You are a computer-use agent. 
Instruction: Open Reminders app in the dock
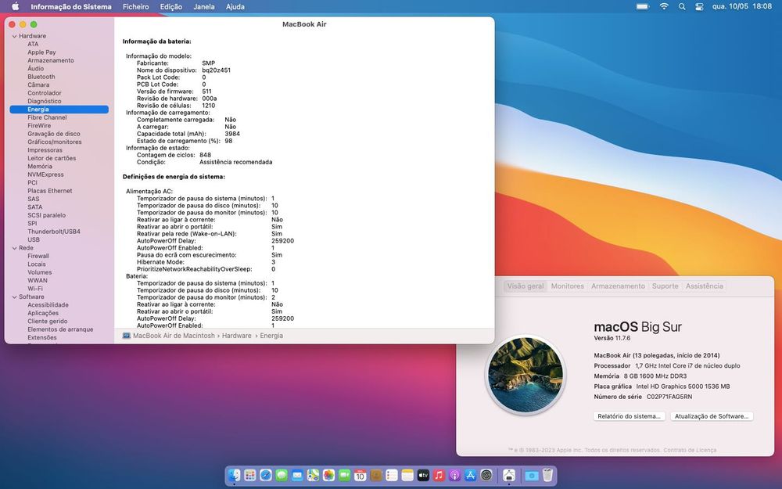[392, 476]
